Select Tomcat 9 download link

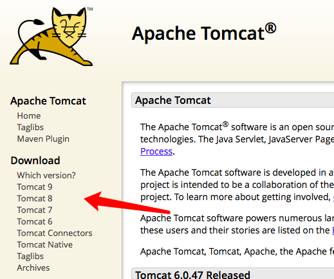(35, 187)
